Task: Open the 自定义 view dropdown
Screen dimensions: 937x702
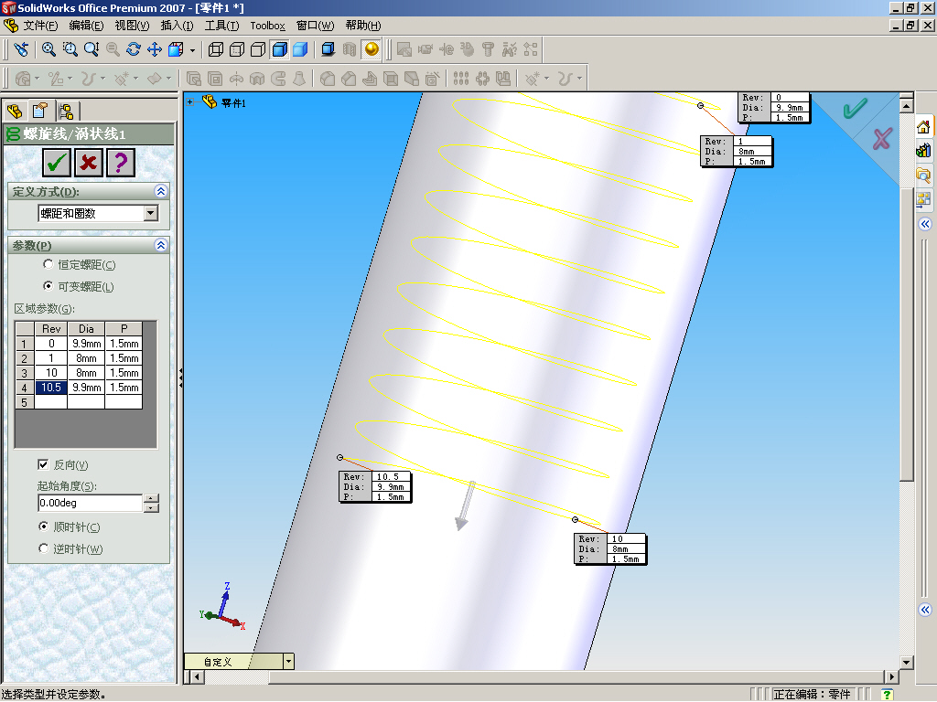Action: tap(288, 661)
